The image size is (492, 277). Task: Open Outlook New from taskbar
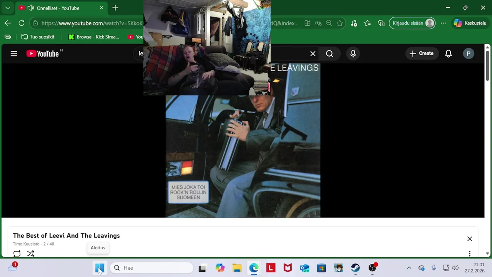(x=304, y=268)
